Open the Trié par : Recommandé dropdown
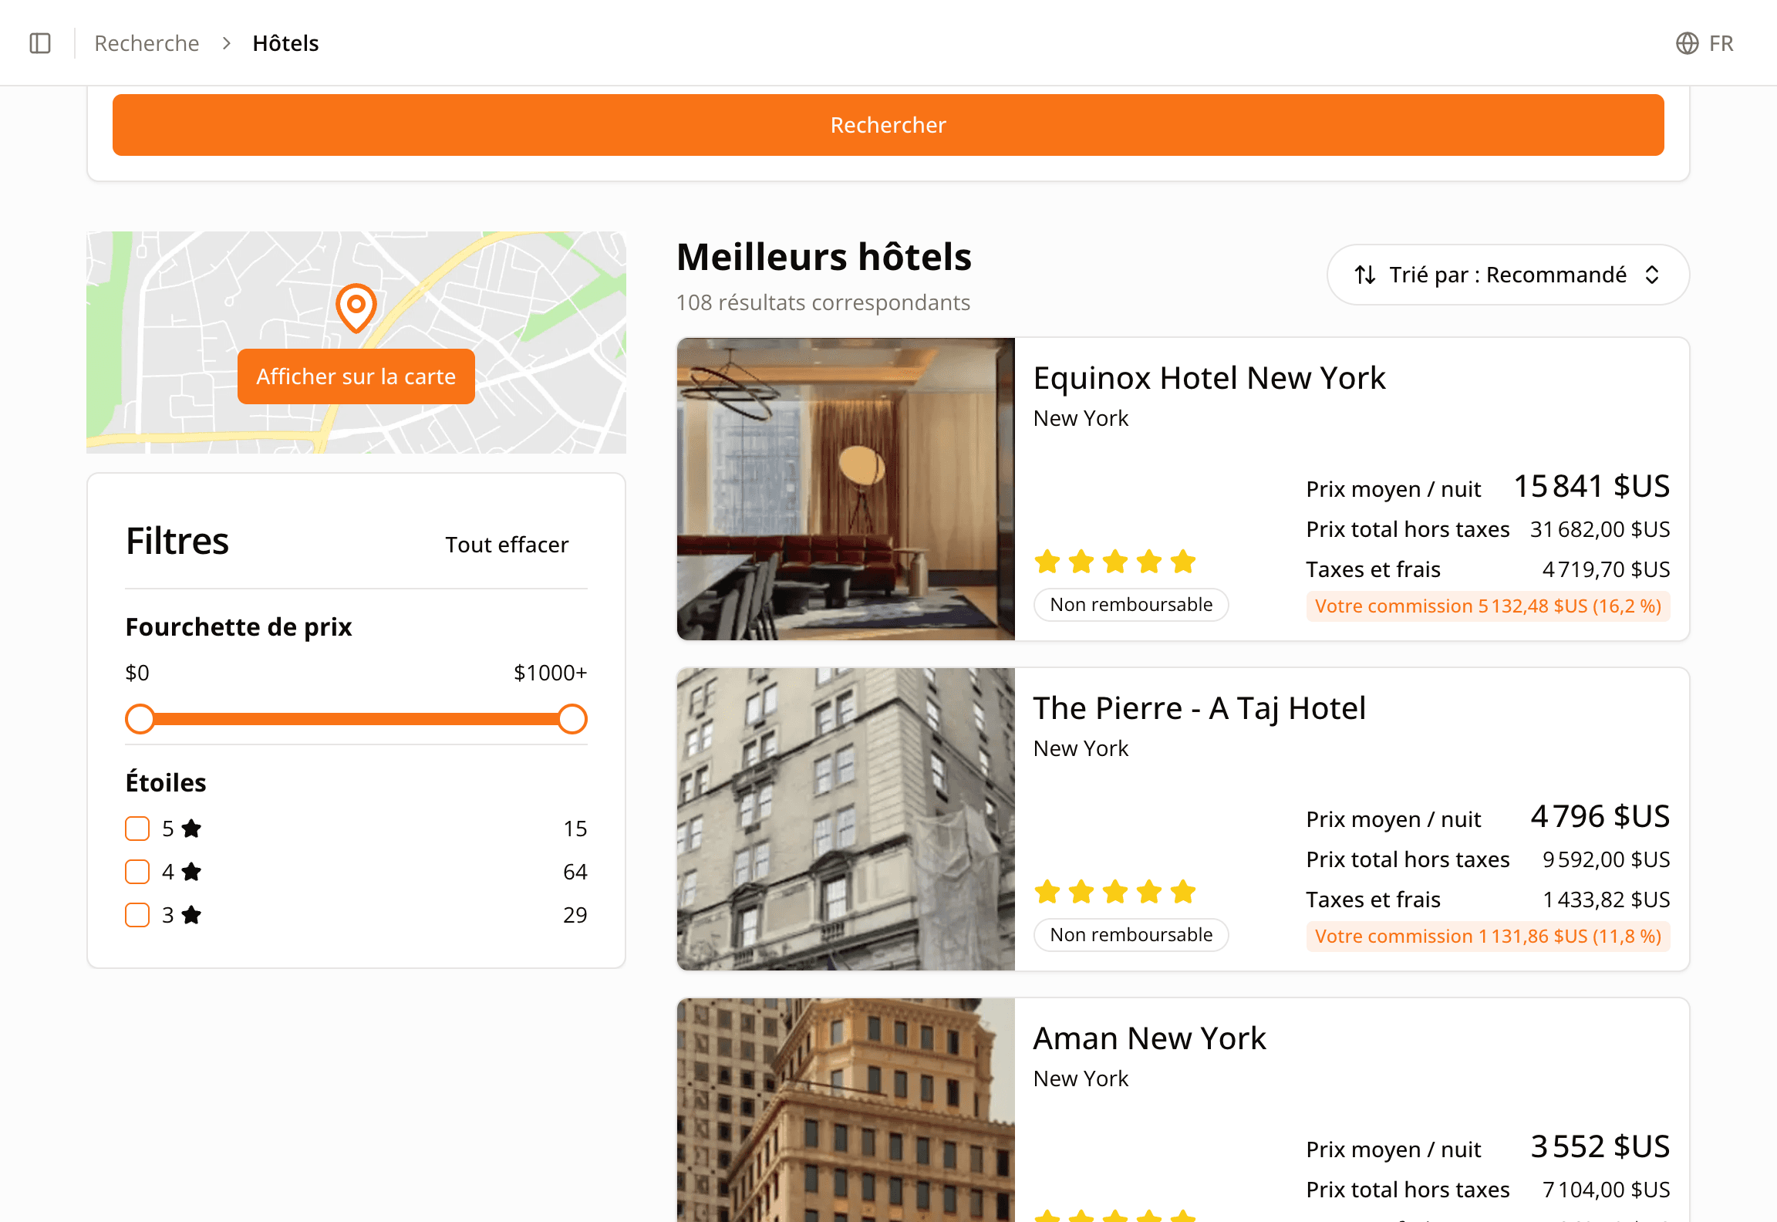The image size is (1777, 1222). pyautogui.click(x=1508, y=275)
